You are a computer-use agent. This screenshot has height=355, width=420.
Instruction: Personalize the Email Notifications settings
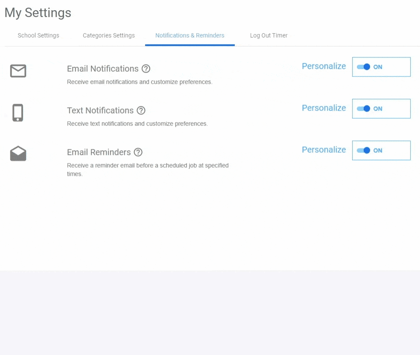(x=324, y=66)
